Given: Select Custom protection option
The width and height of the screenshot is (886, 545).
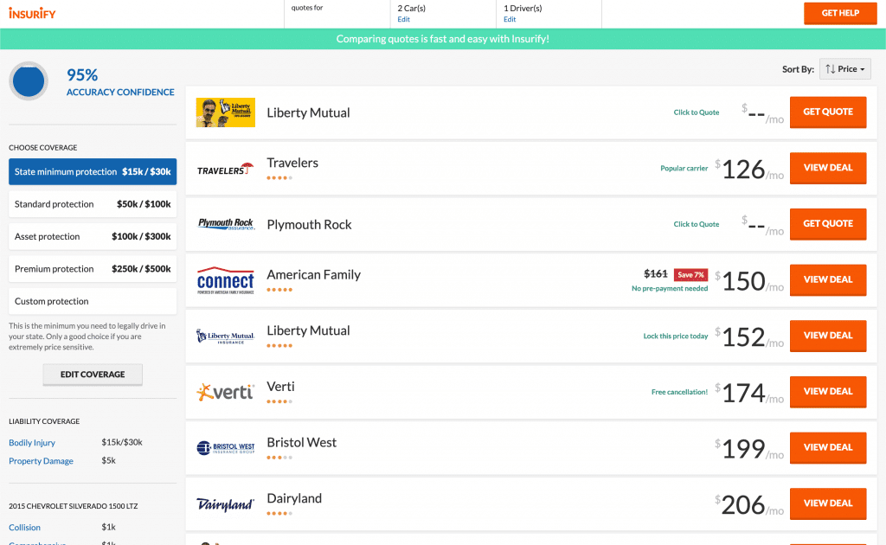Looking at the screenshot, I should click(x=93, y=301).
